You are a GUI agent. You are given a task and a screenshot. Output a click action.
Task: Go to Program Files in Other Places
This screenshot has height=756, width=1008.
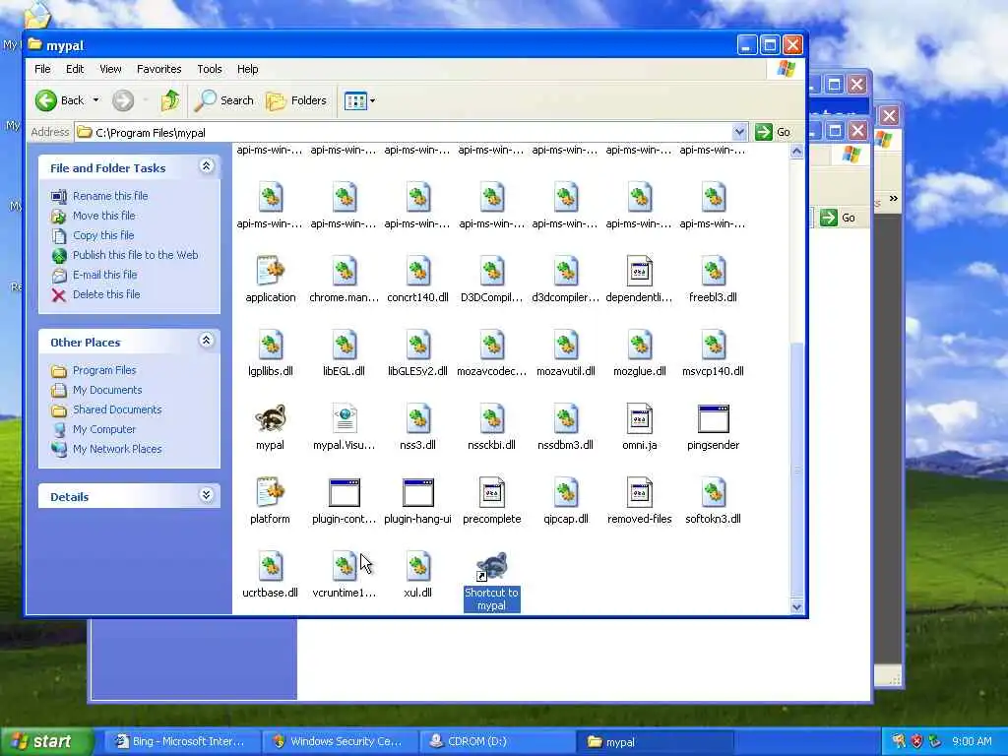click(104, 370)
